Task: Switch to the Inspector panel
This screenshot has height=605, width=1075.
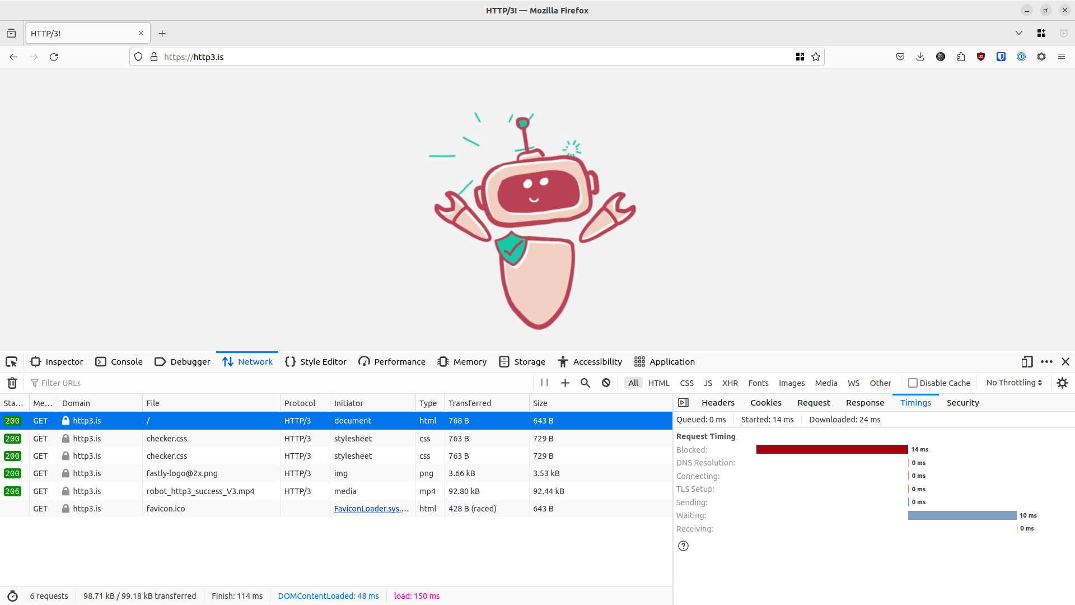Action: tap(57, 362)
